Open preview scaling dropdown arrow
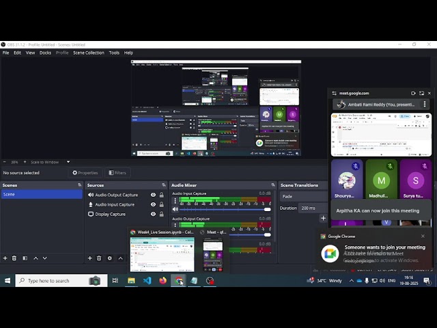Viewport: 437px width, 328px height. [68, 162]
